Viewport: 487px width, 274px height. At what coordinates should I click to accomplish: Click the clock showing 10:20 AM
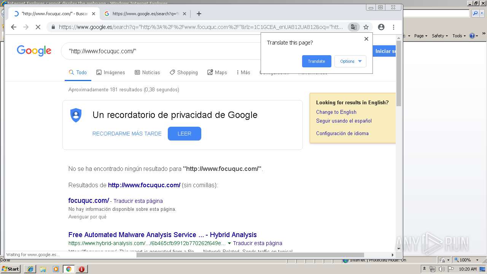[x=468, y=269]
